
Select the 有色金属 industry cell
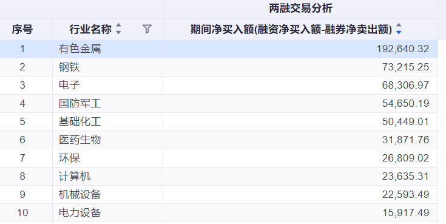108,49
